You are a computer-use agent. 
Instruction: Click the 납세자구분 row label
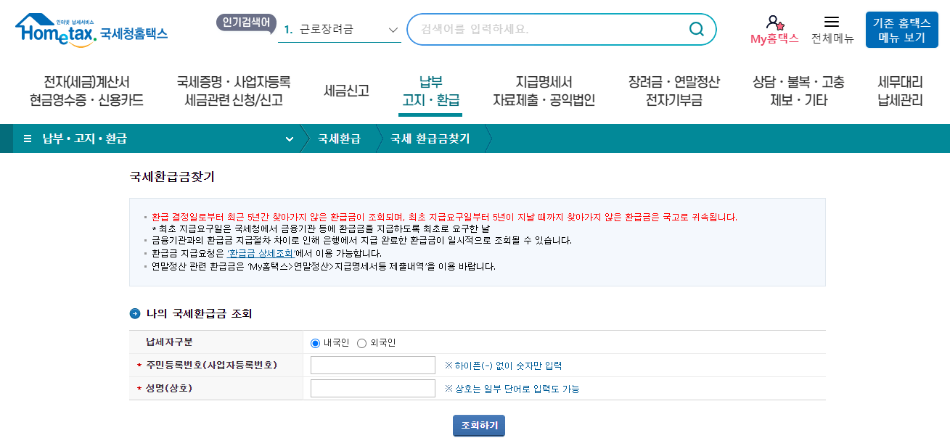click(x=169, y=342)
